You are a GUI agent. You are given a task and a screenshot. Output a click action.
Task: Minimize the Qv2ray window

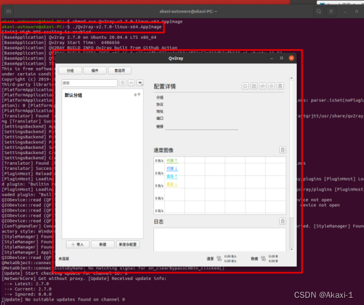click(x=272, y=59)
